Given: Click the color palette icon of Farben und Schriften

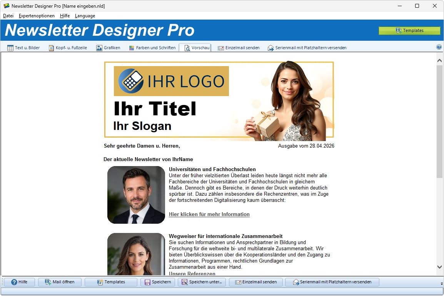Looking at the screenshot, I should click(x=131, y=48).
